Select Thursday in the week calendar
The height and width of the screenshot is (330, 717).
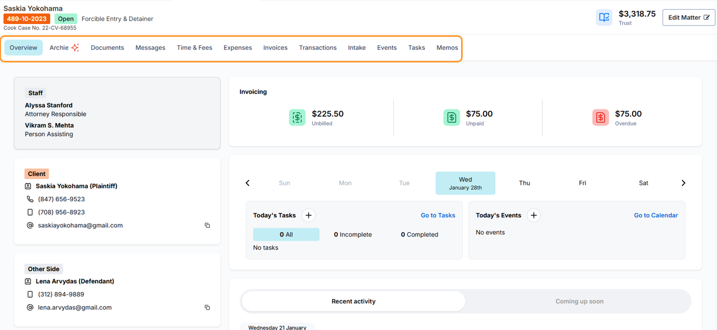[525, 183]
